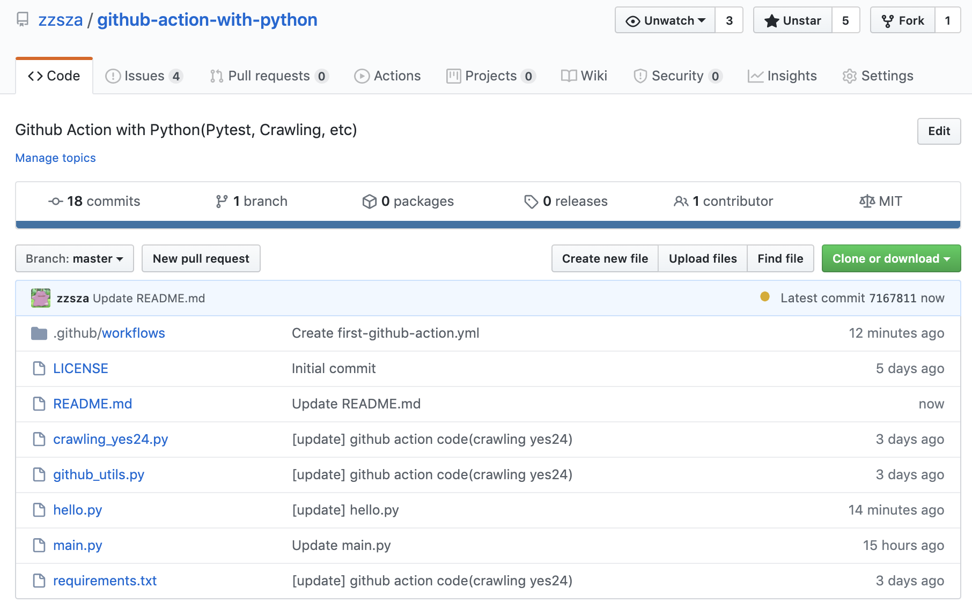Click the Manage topics link
The height and width of the screenshot is (610, 972).
click(55, 158)
